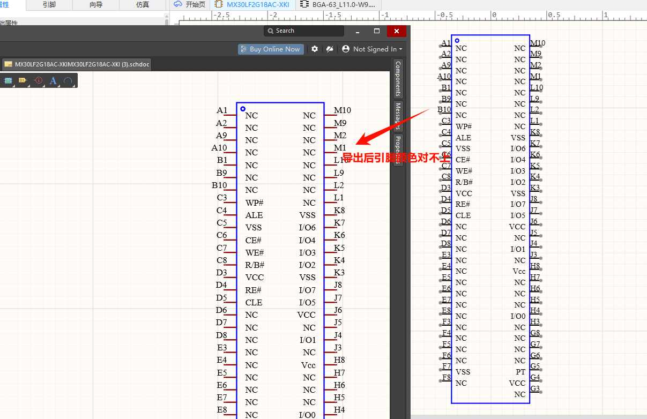Select the Text String tool
This screenshot has width=647, height=419.
[53, 80]
